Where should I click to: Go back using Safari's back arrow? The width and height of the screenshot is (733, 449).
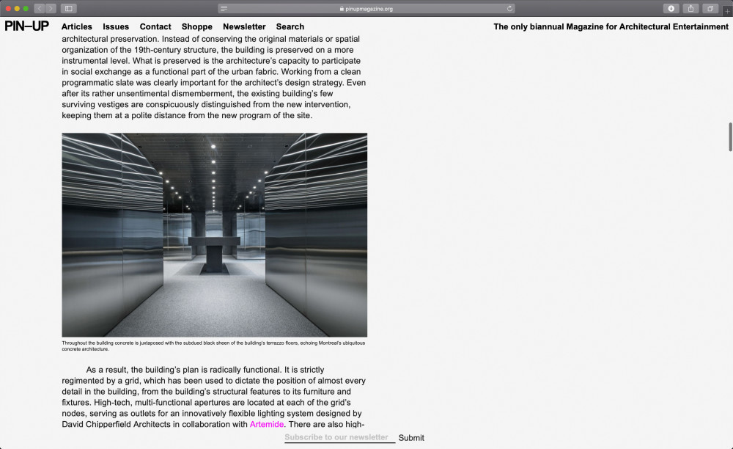pyautogui.click(x=40, y=8)
